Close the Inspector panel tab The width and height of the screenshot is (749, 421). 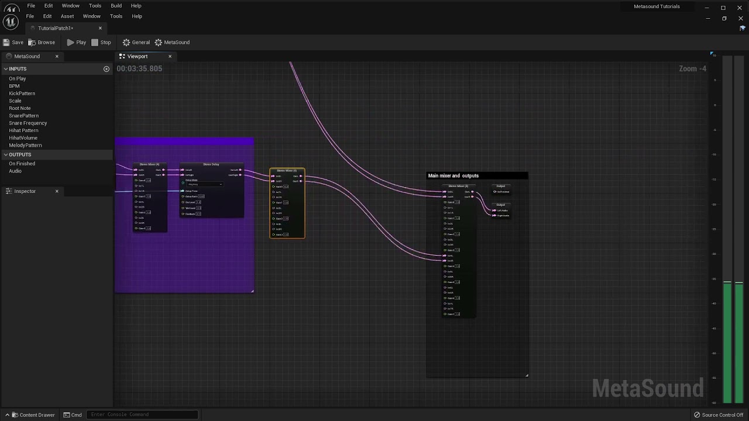57,191
